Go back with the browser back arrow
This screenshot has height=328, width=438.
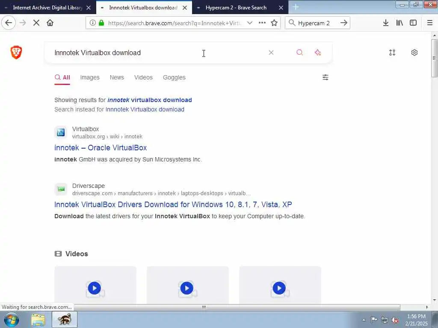9,23
